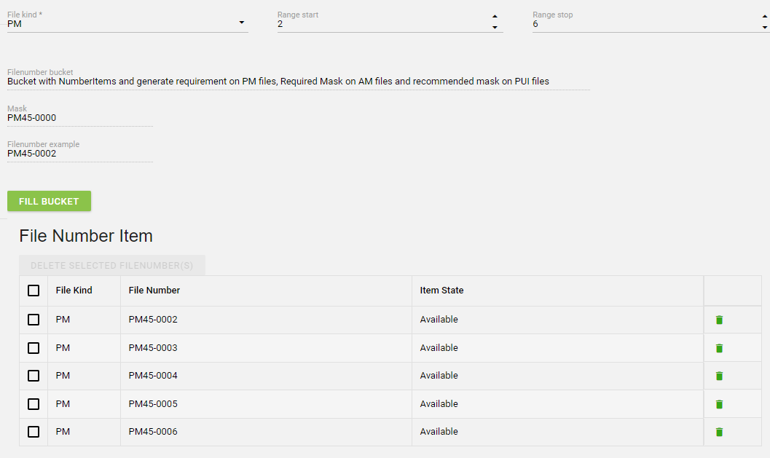
Task: Click the Mask field PM45-0000
Action: 80,118
